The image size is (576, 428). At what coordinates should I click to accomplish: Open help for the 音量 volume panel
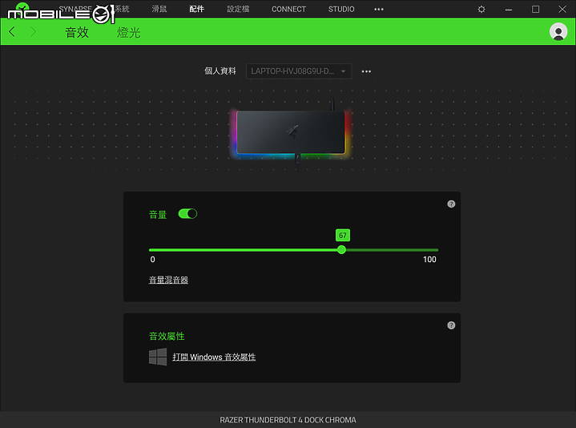[x=451, y=204]
